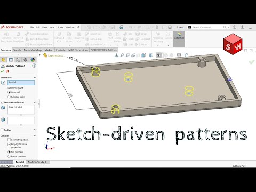Enable the Geometry pattern checkbox
256x192 pixels.
(x=9, y=140)
